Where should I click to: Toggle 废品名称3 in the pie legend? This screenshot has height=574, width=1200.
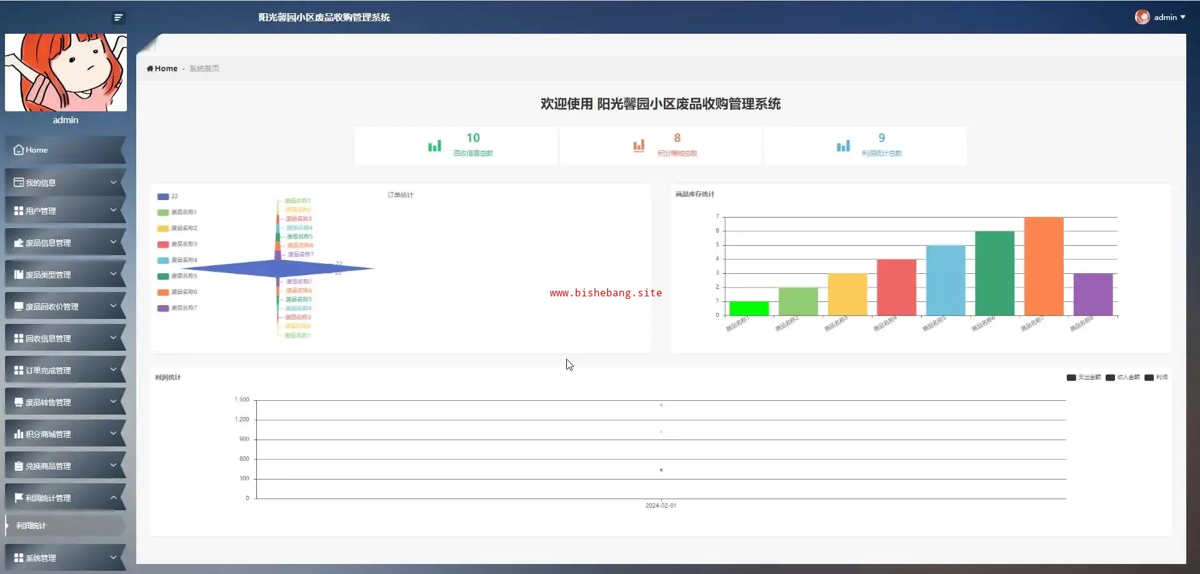coord(177,244)
